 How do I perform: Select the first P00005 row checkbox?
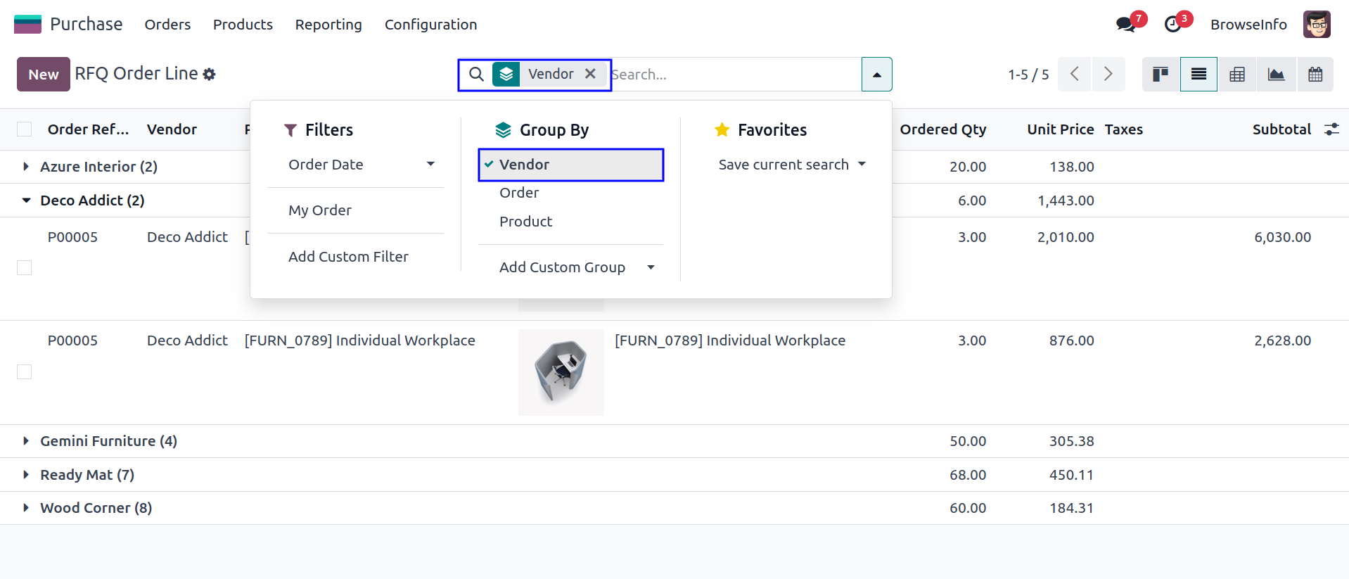tap(25, 268)
